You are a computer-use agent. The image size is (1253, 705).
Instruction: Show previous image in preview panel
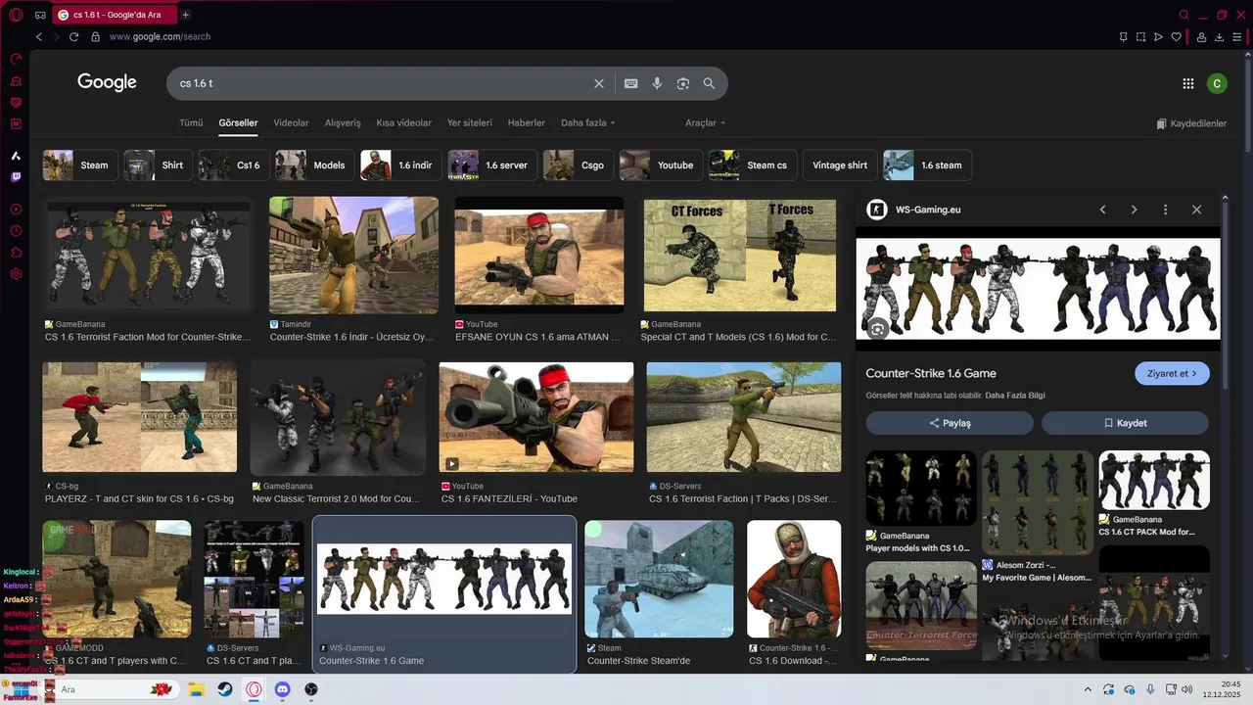pyautogui.click(x=1103, y=210)
